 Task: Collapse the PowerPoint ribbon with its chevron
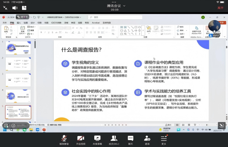pos(225,36)
